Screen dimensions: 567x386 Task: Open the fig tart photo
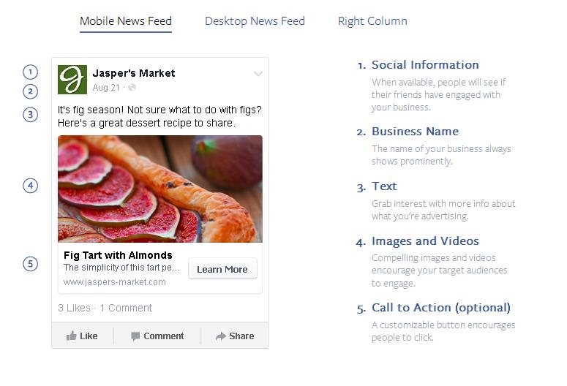160,189
